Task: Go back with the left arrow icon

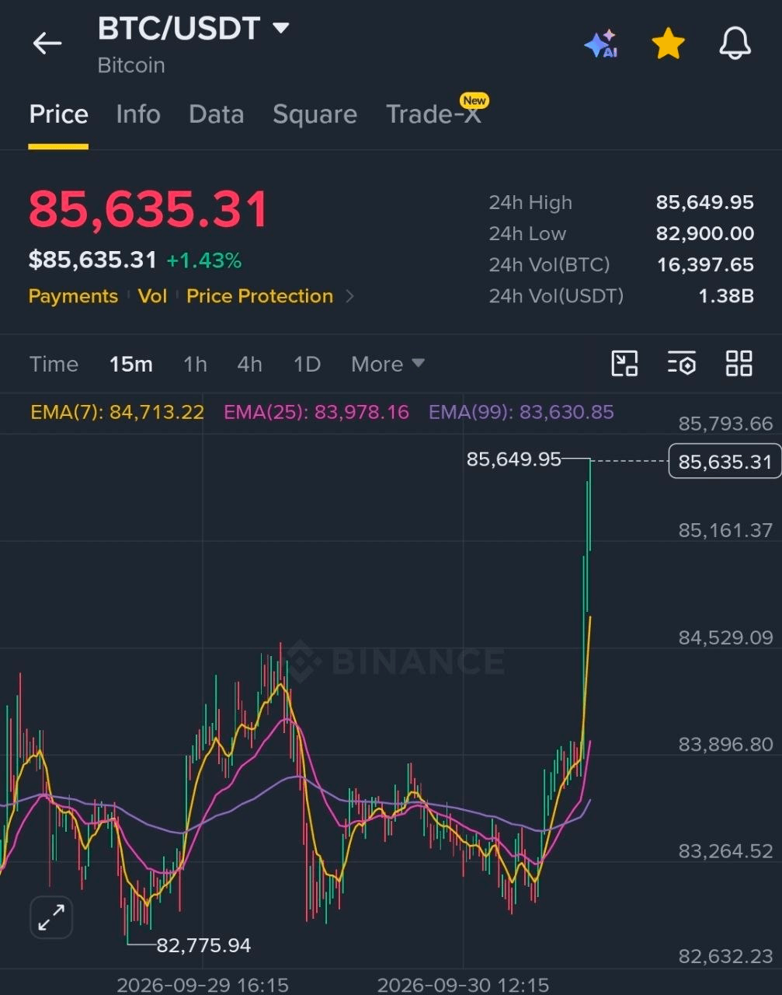Action: 47,44
